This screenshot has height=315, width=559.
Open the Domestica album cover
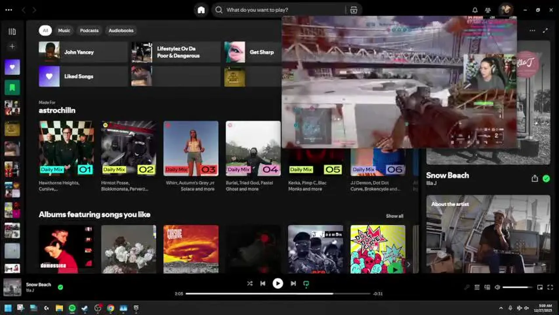coord(66,249)
